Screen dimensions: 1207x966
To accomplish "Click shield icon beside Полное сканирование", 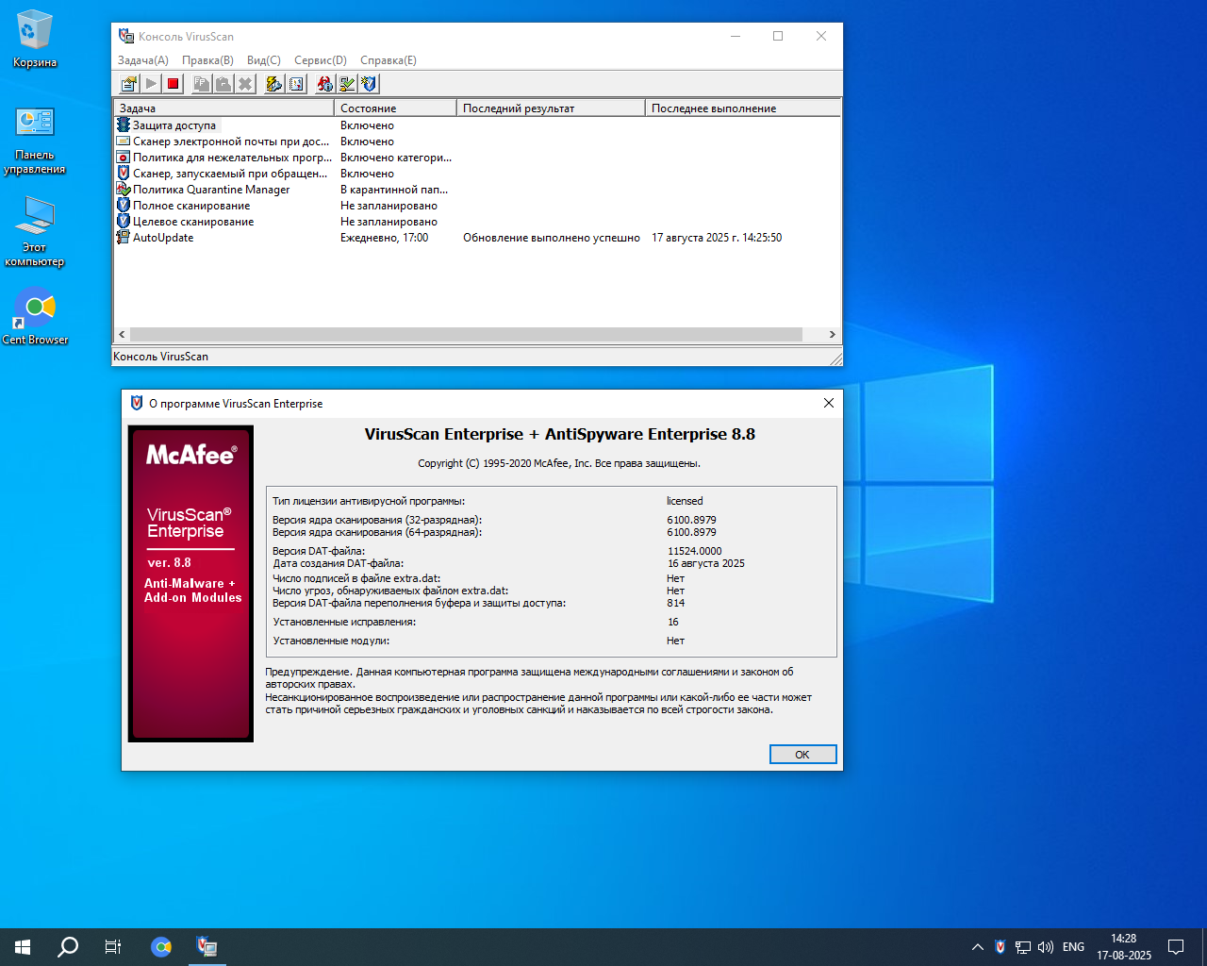I will (124, 205).
